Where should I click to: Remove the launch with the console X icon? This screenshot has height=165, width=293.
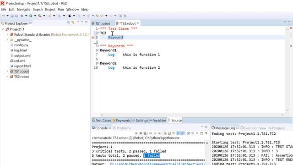tap(141, 133)
